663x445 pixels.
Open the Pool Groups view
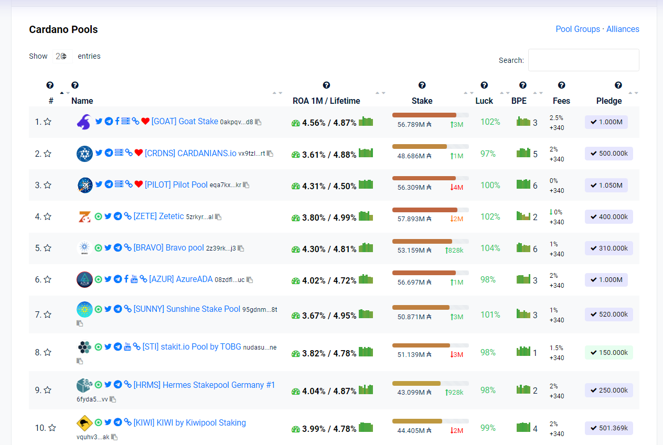pos(578,29)
